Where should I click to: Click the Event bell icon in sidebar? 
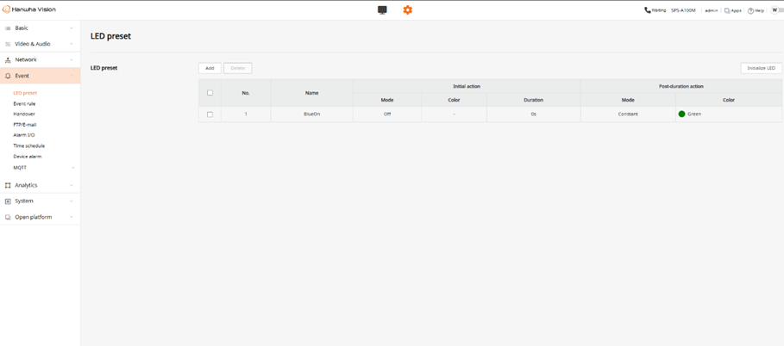[x=8, y=76]
